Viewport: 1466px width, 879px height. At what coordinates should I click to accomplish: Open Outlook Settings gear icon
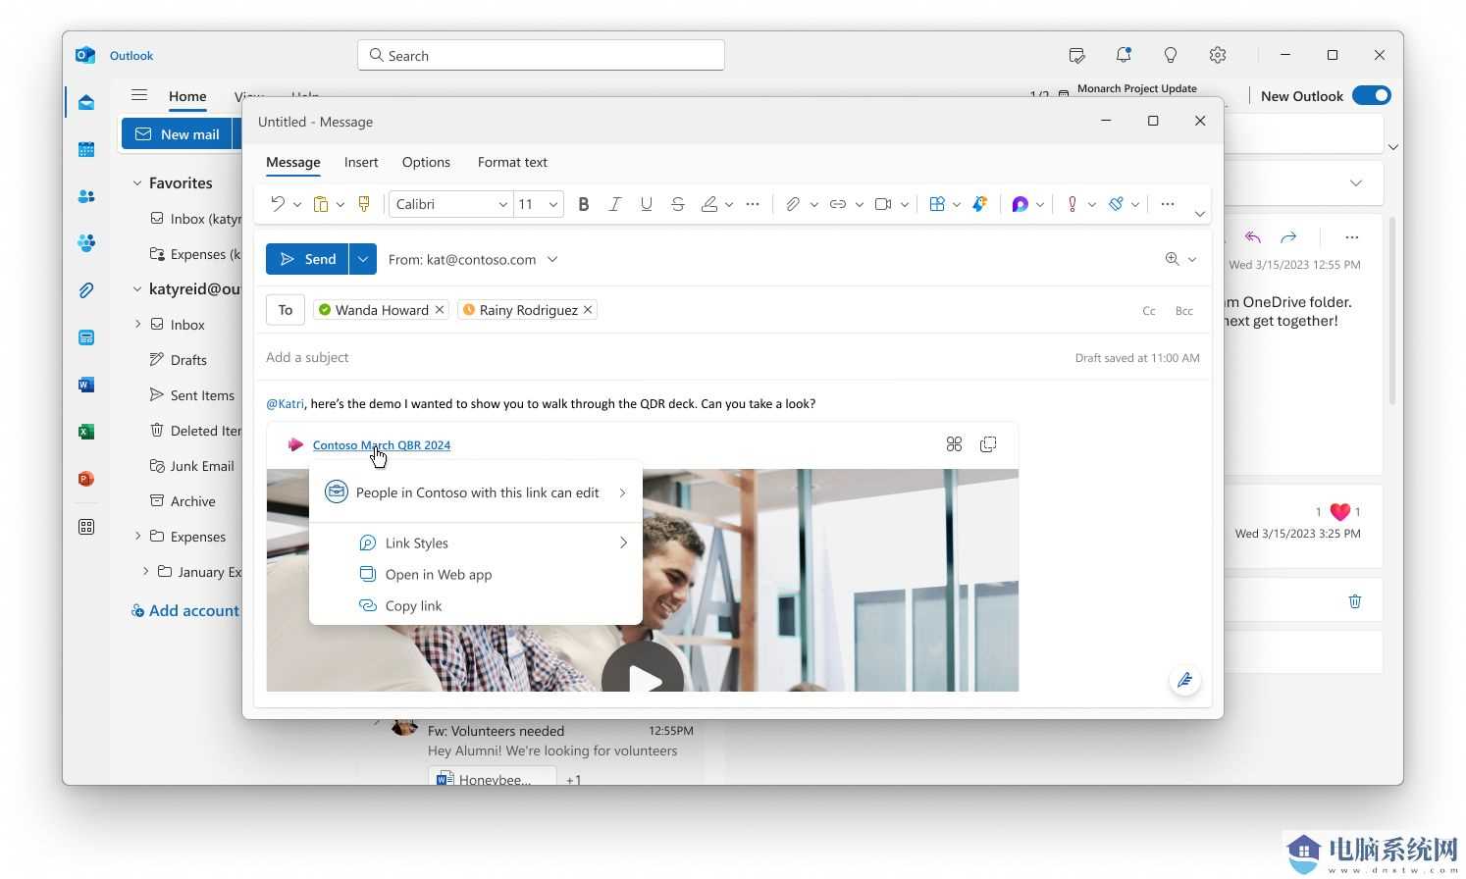(1218, 55)
